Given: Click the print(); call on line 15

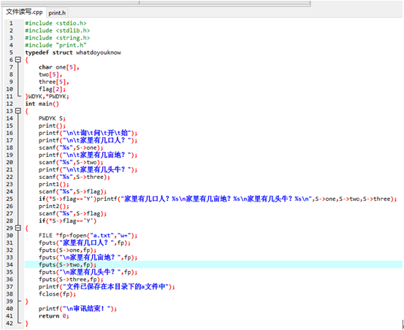Looking at the screenshot, I should point(53,126).
